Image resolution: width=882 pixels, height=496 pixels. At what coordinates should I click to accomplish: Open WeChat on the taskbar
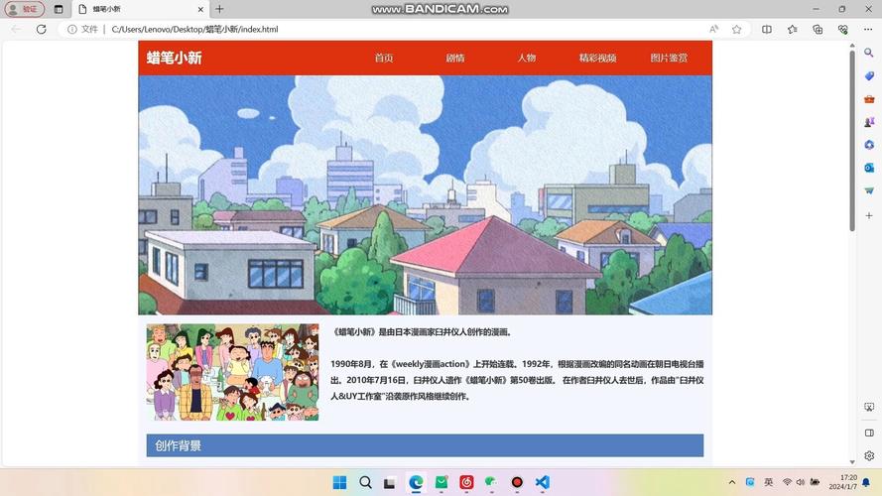click(x=492, y=482)
